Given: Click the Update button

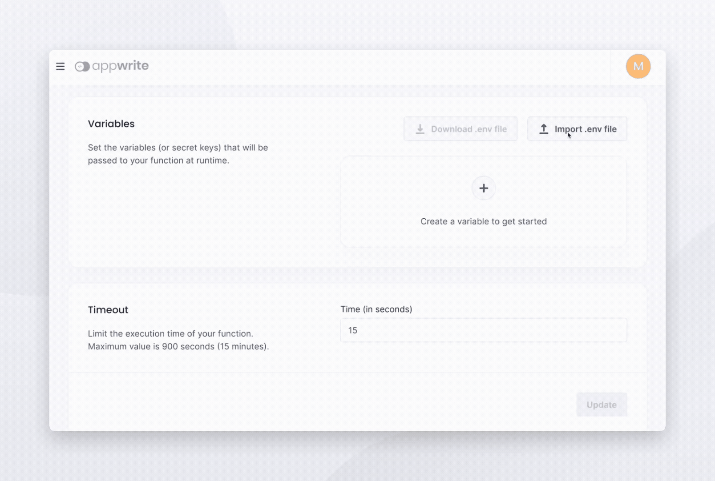Looking at the screenshot, I should coord(602,405).
